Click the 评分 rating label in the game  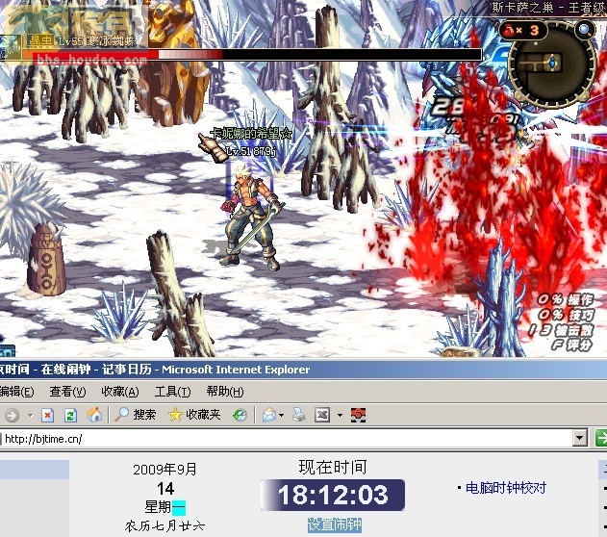coord(579,344)
